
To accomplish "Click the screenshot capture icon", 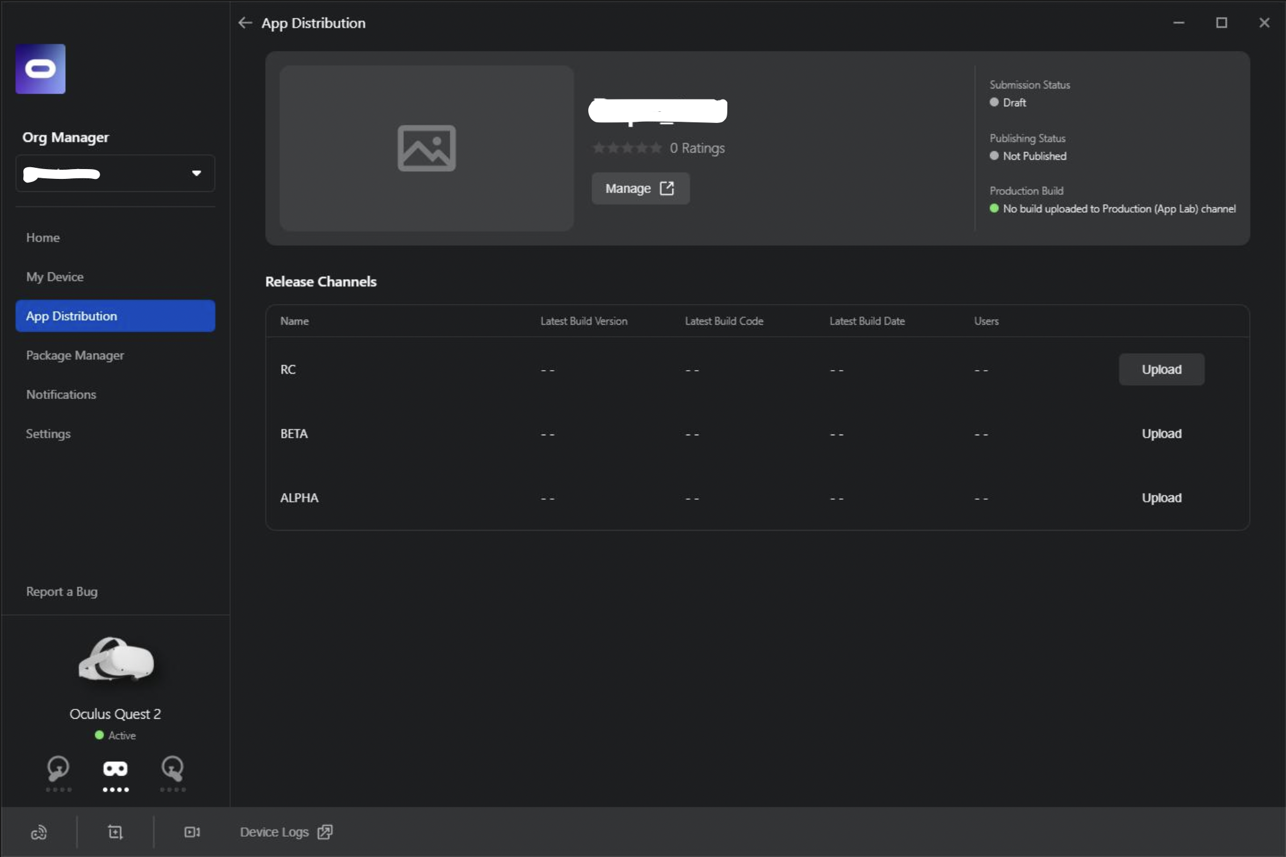I will 115,832.
